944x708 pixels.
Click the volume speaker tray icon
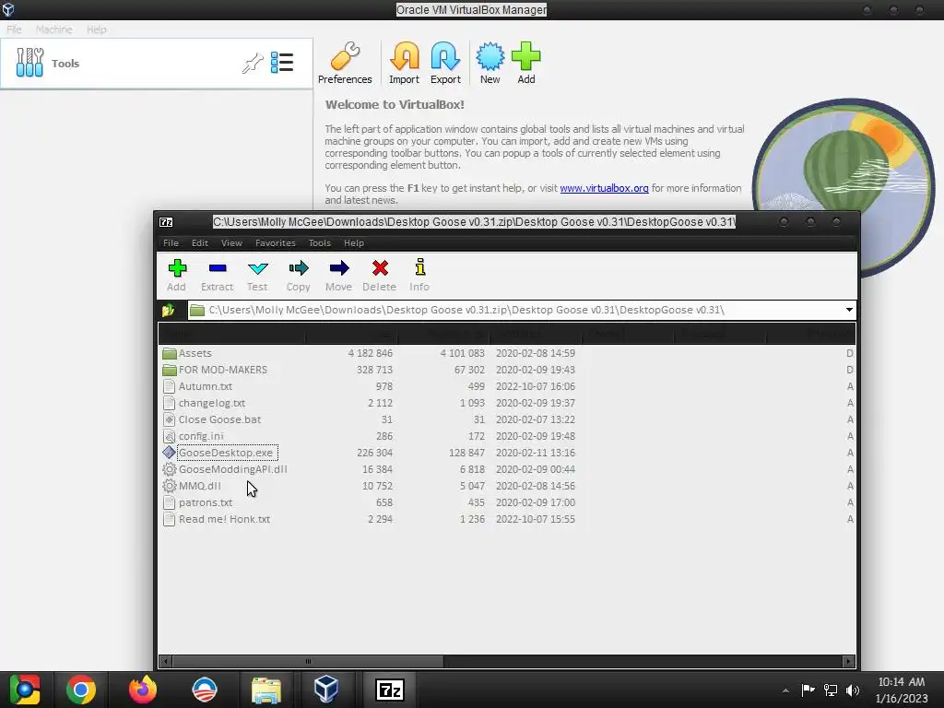click(853, 690)
